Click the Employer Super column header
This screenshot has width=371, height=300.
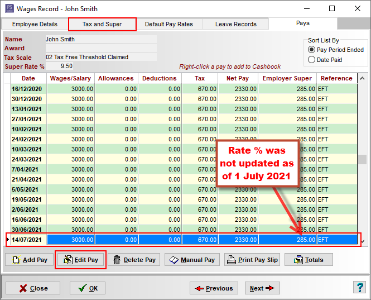[x=287, y=78]
